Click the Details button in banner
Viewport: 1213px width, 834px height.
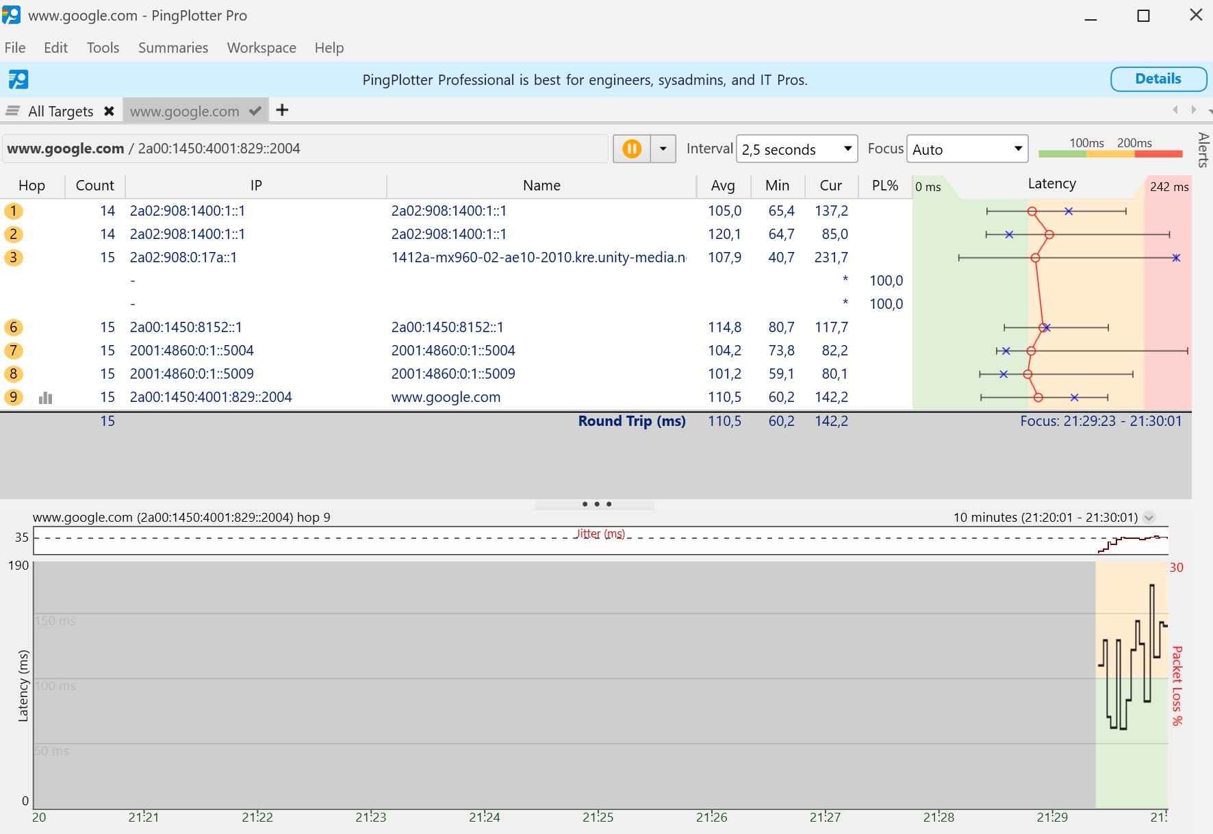[1158, 79]
